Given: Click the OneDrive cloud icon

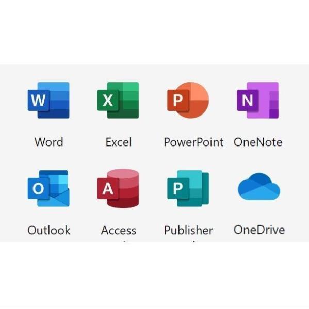Looking at the screenshot, I should (x=259, y=186).
